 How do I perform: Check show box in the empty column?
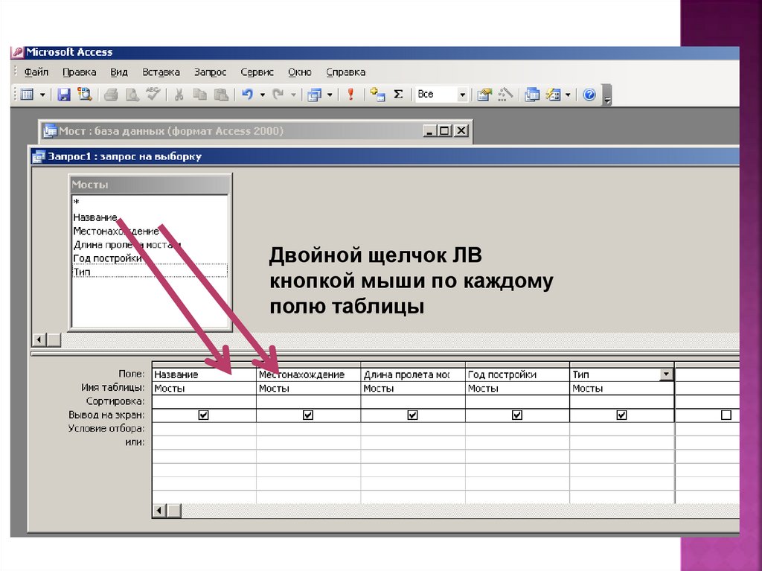point(726,415)
